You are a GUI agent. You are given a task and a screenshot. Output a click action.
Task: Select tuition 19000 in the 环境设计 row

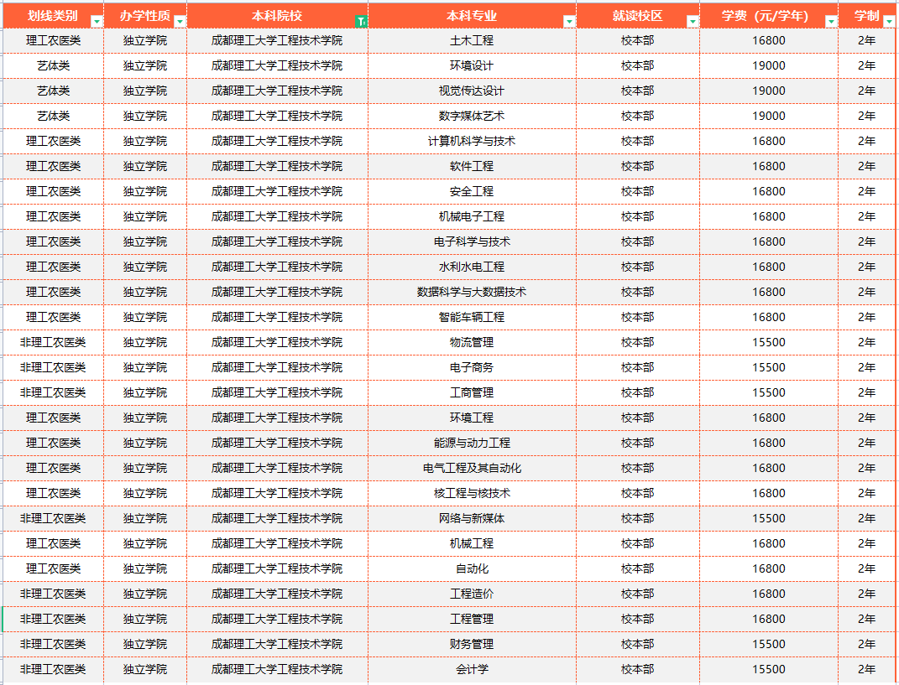[769, 66]
